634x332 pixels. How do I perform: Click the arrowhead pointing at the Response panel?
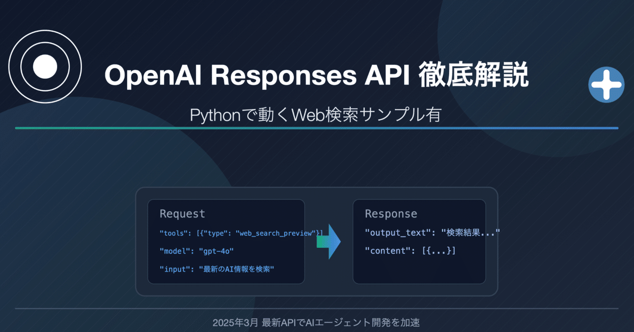(x=337, y=241)
